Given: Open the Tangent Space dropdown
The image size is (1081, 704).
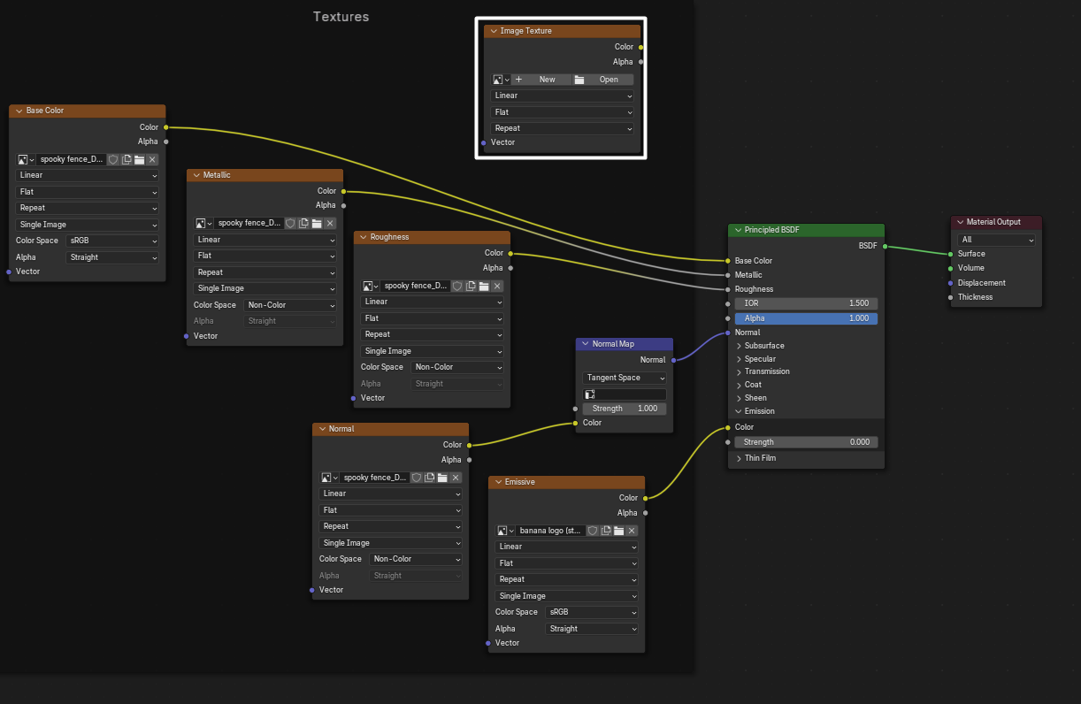Looking at the screenshot, I should [625, 378].
